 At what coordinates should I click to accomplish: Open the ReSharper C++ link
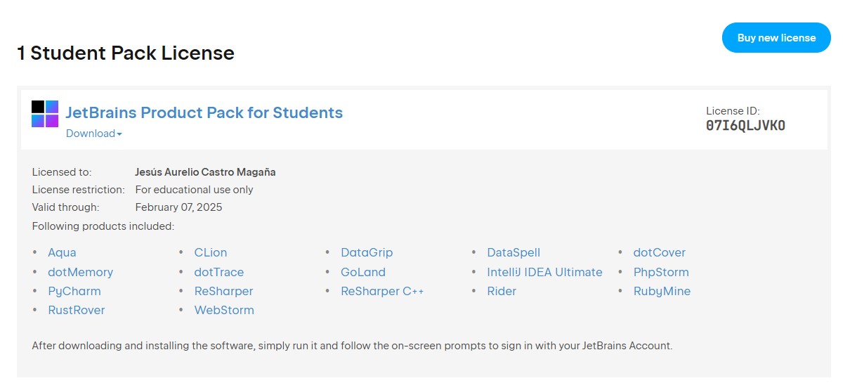[382, 291]
